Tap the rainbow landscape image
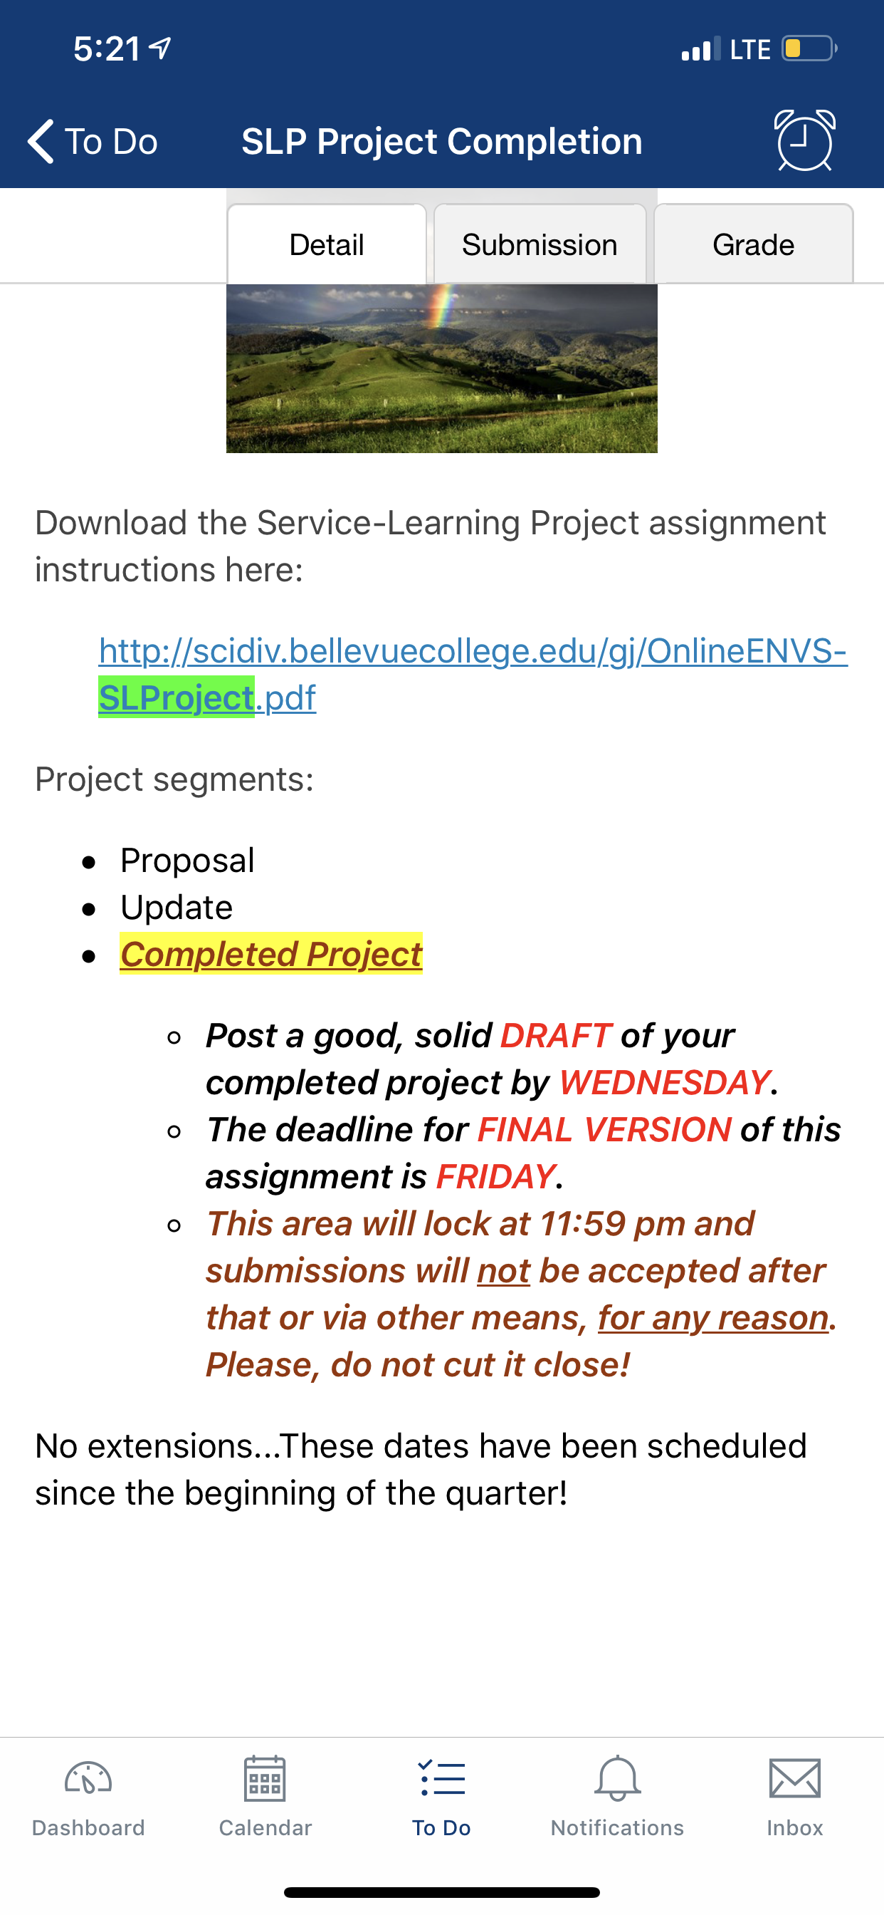 coord(442,369)
